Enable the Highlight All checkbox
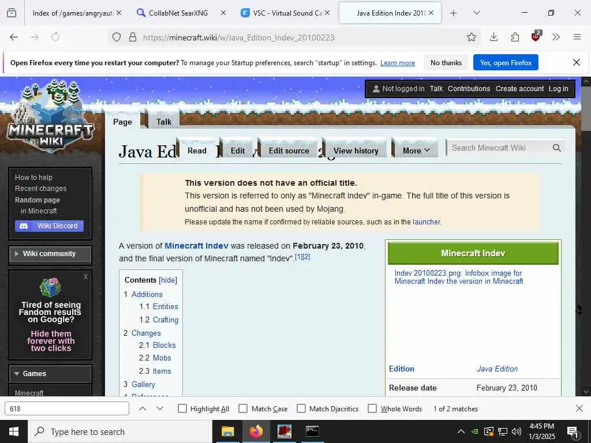Viewport: 591px width, 443px height. coord(182,408)
